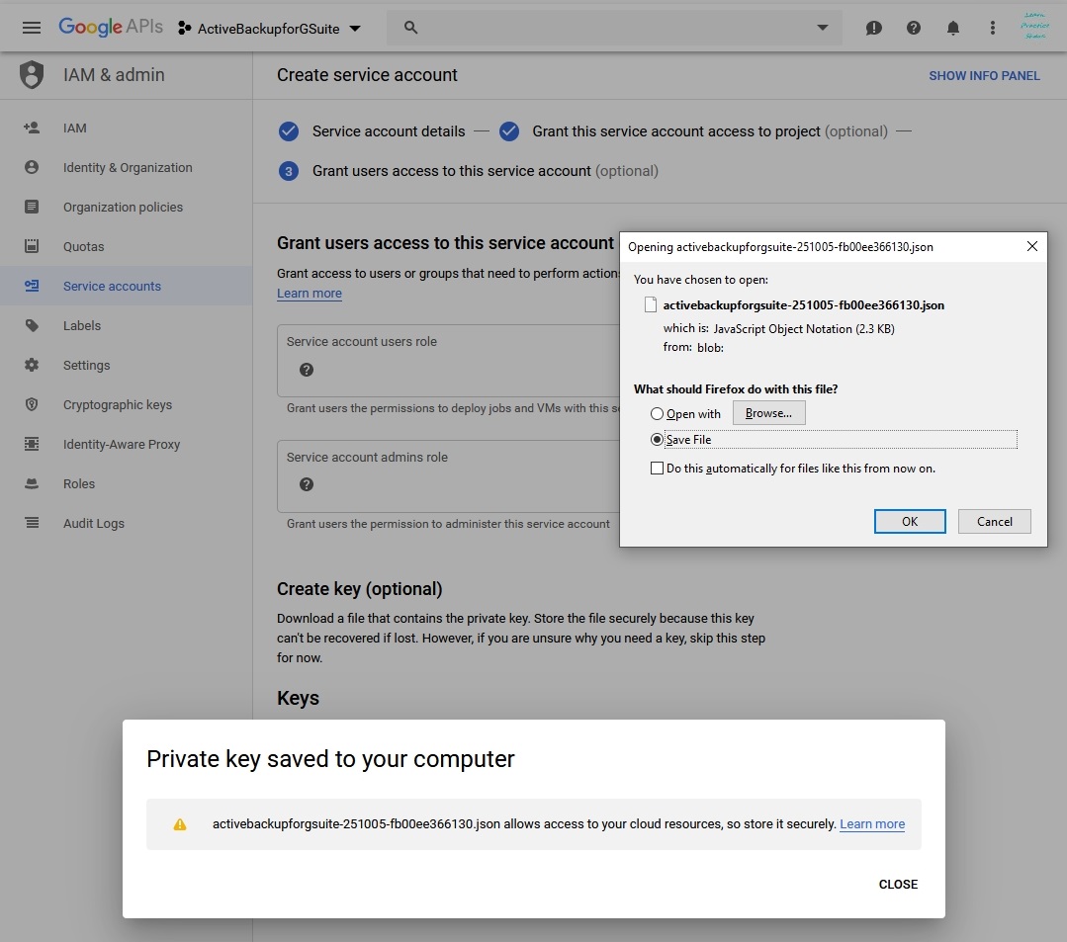Click the Quotas sidebar icon
The image size is (1067, 942).
(32, 246)
